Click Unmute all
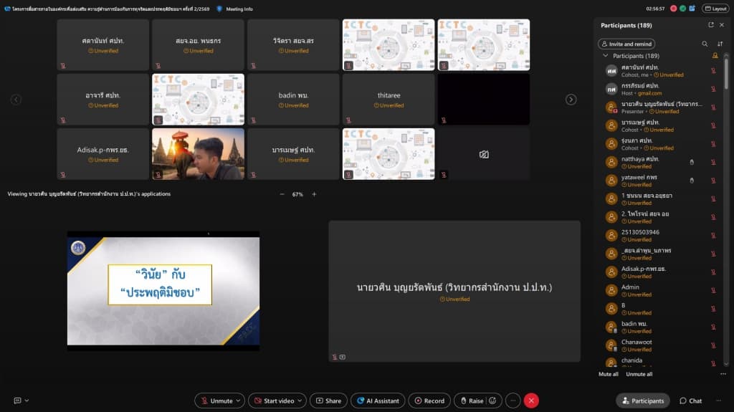The height and width of the screenshot is (412, 734). 639,374
